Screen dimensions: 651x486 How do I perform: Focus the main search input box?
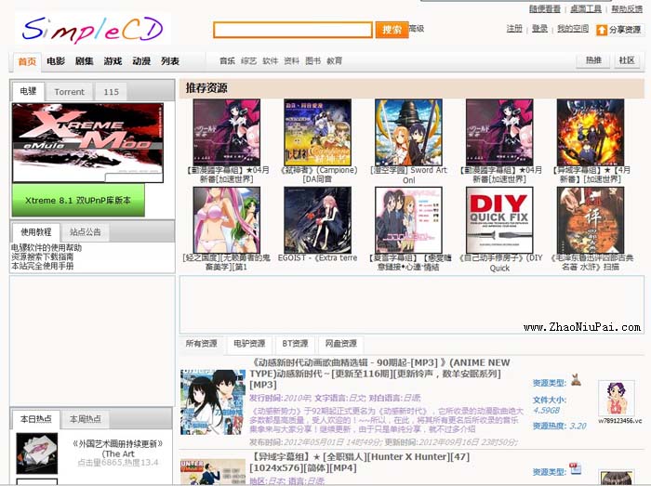point(293,30)
